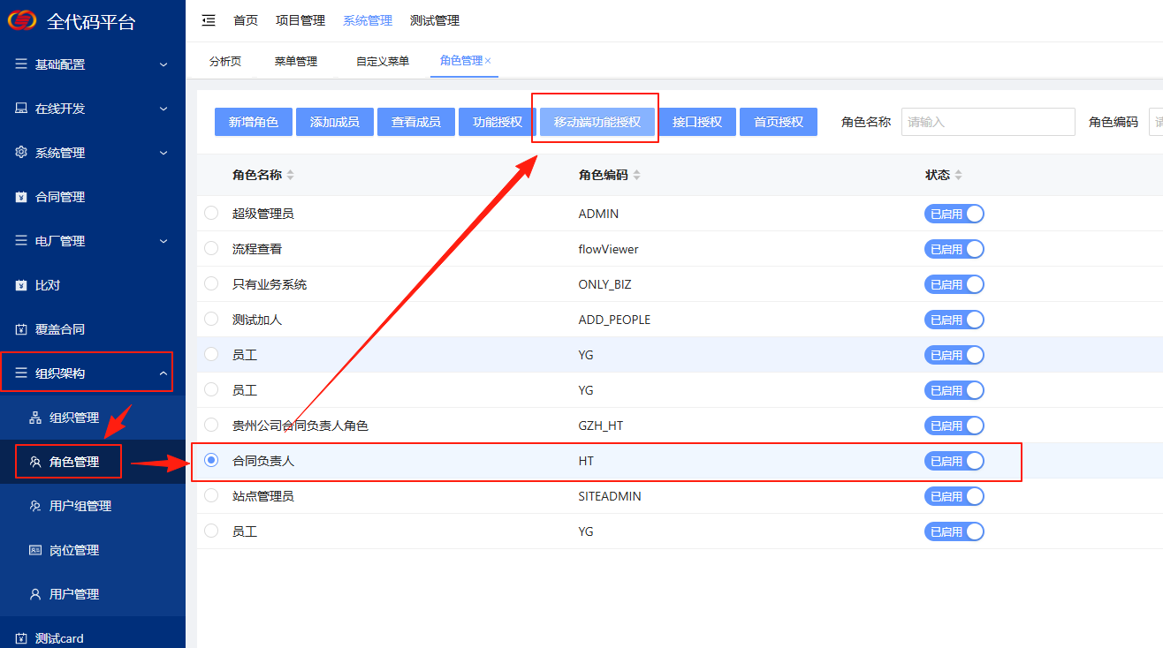Click the 比对 sidebar icon
Image resolution: width=1163 pixels, height=648 pixels.
(21, 285)
